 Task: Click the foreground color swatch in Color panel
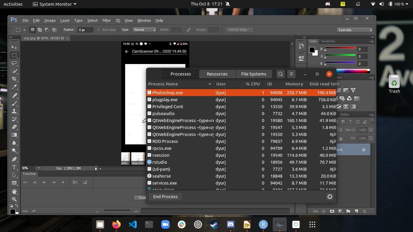(x=312, y=50)
